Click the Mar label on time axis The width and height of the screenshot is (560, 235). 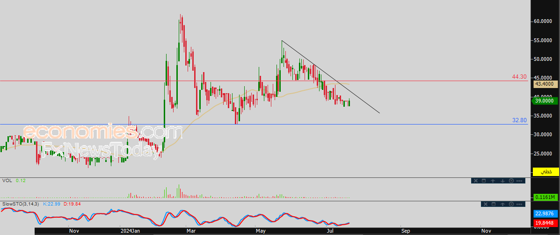[192, 231]
